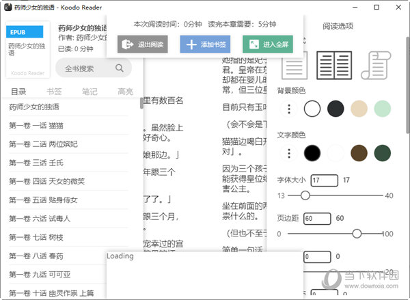Open chapter 第一卷 四话 天女的微笑
Image resolution: width=410 pixels, height=300 pixels.
tap(68, 181)
